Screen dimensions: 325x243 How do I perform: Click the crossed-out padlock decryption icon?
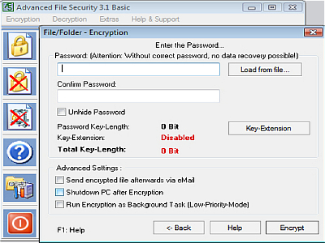pos(20,82)
